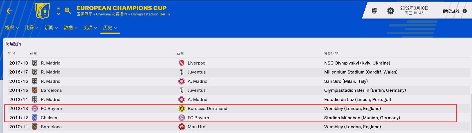Click Chelsea's badge in the 2011/12 row
472x133 pixels.
(35, 118)
